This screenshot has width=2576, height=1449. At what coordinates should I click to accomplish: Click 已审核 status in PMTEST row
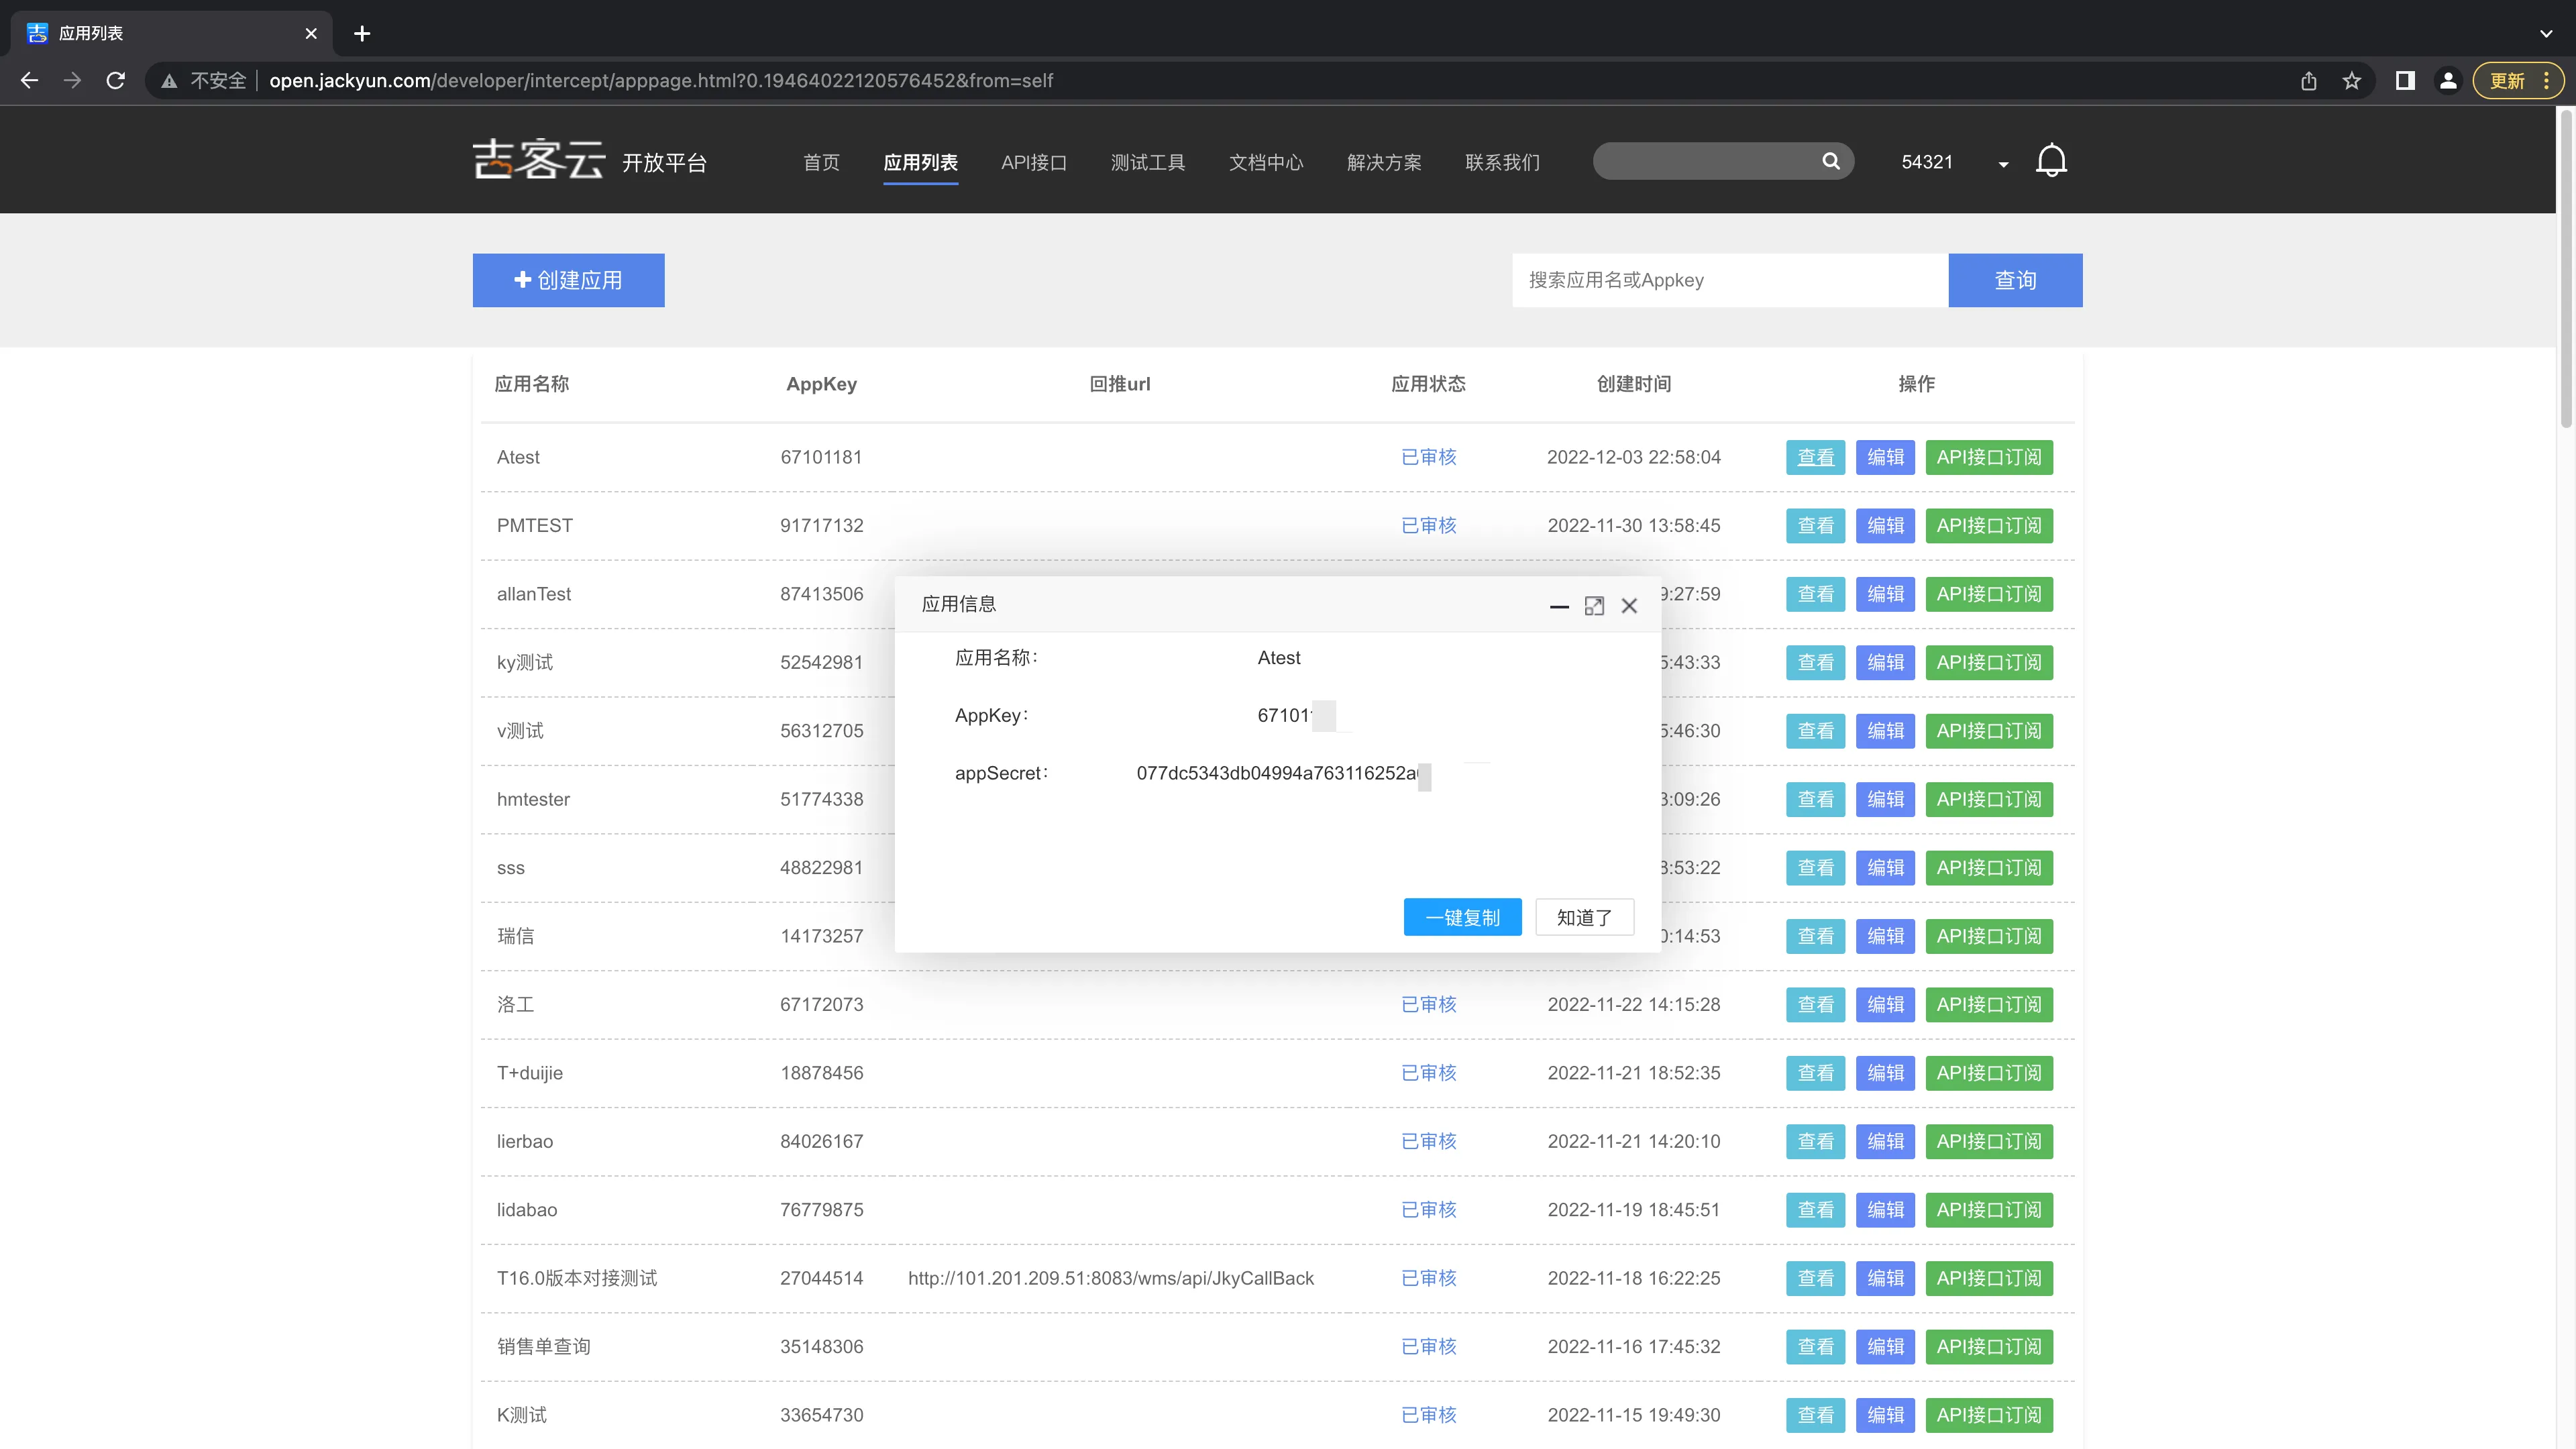coord(1428,526)
